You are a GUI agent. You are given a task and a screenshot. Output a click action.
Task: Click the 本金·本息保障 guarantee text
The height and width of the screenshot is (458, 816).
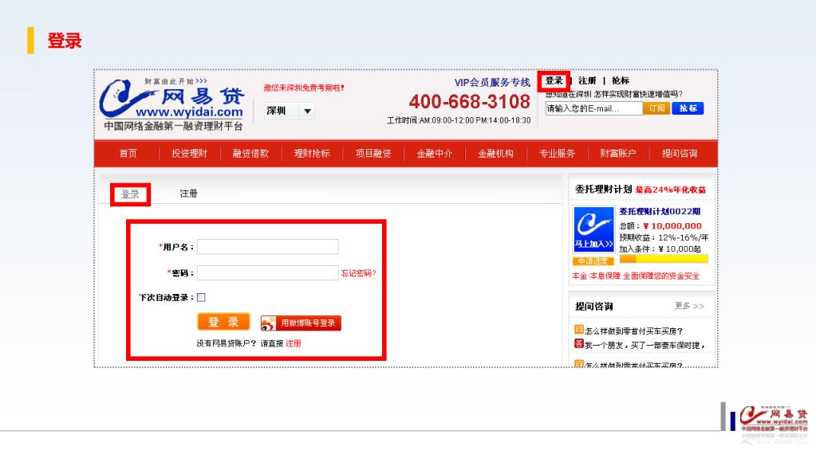pos(636,276)
